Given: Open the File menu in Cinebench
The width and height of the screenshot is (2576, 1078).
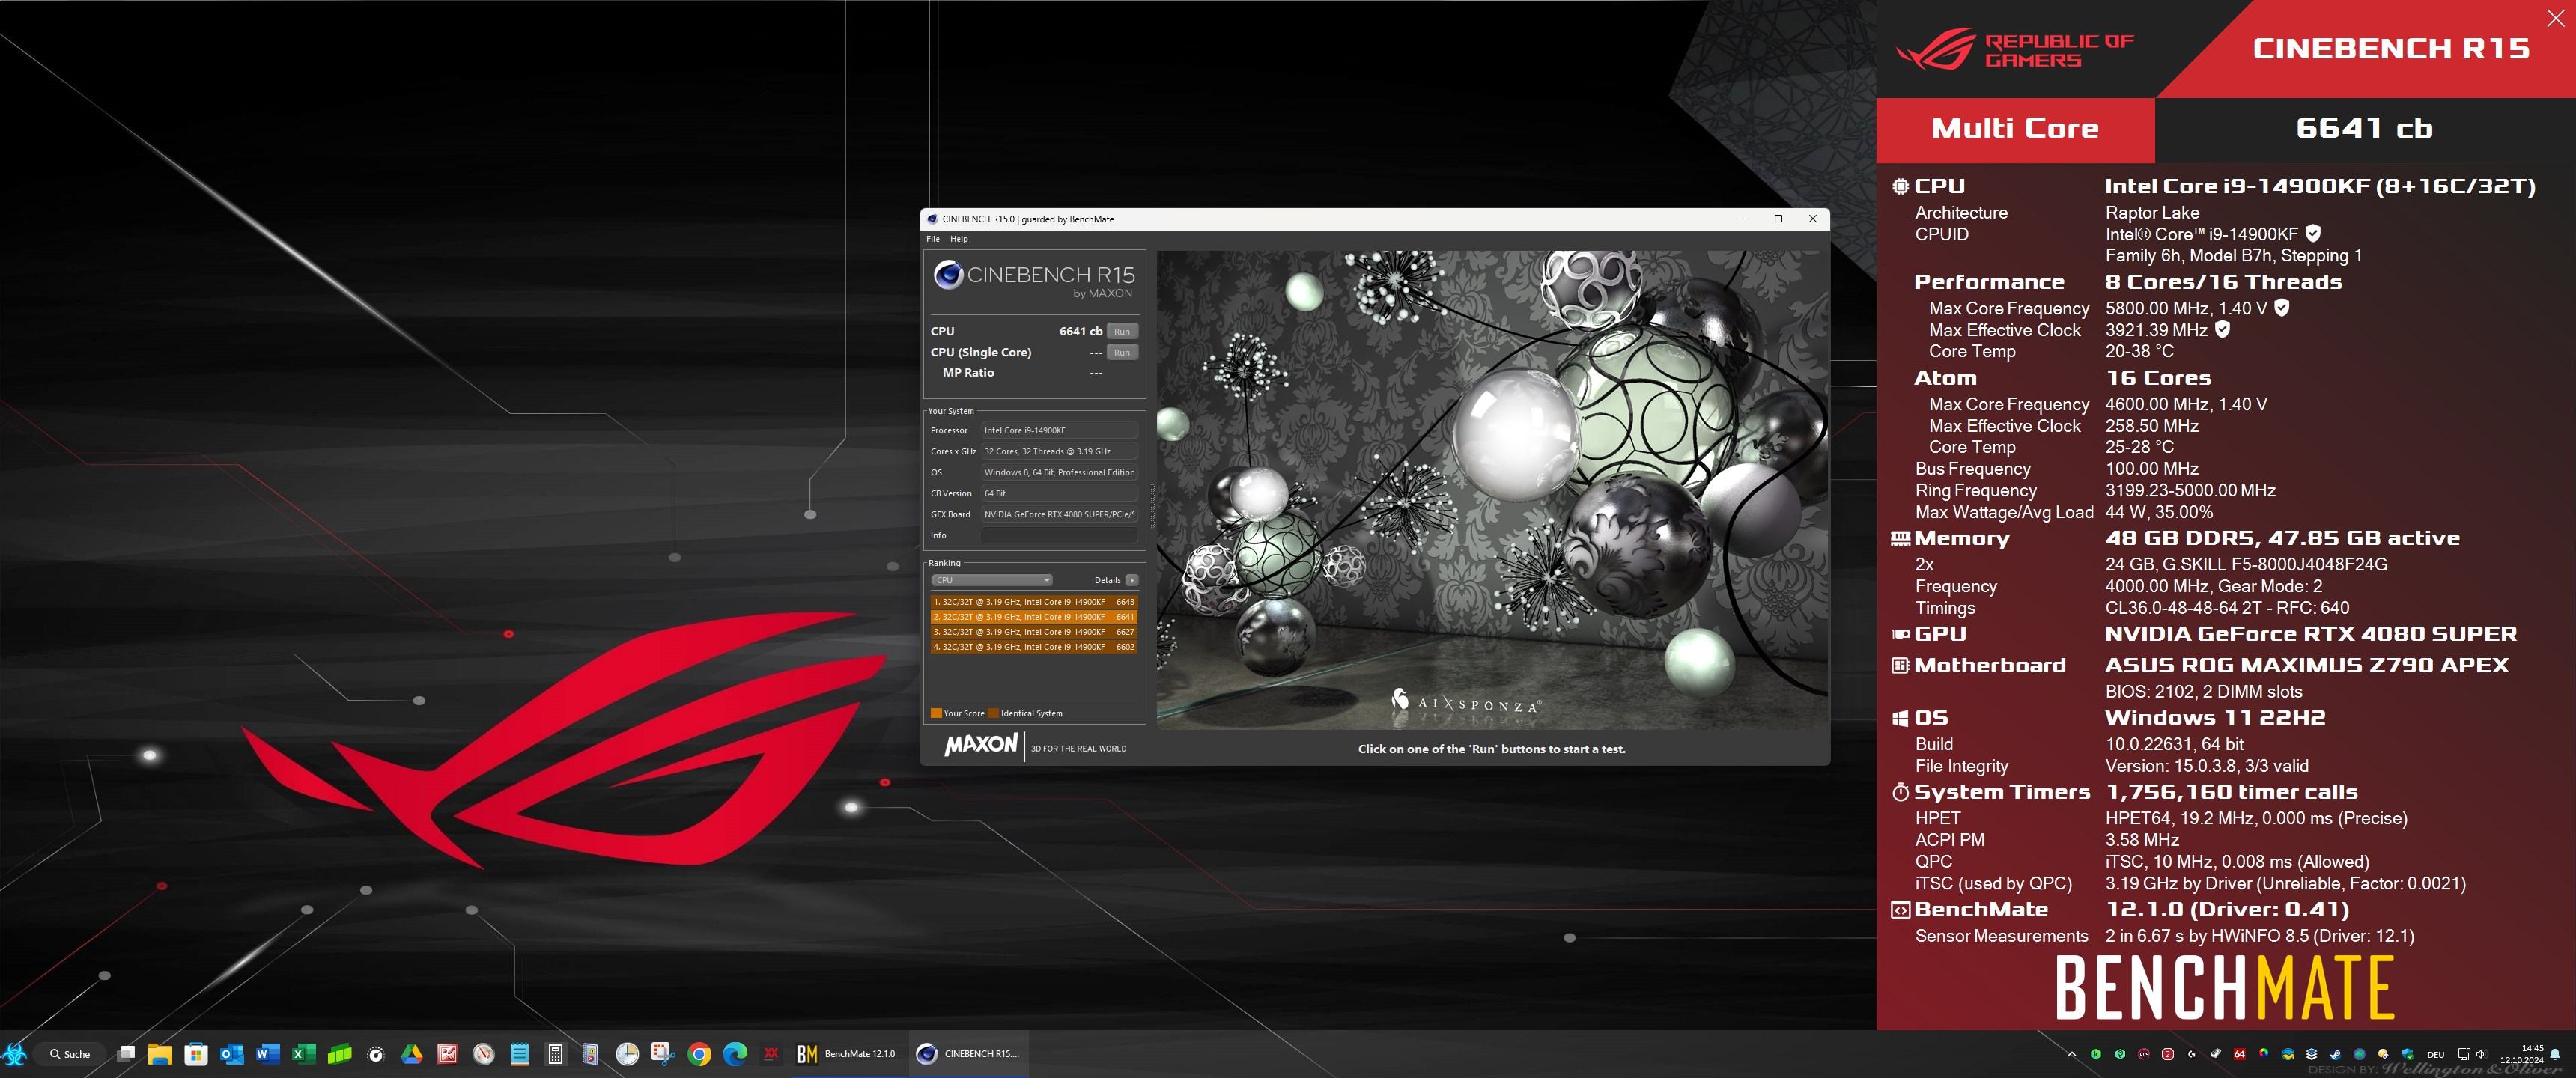Looking at the screenshot, I should click(933, 239).
